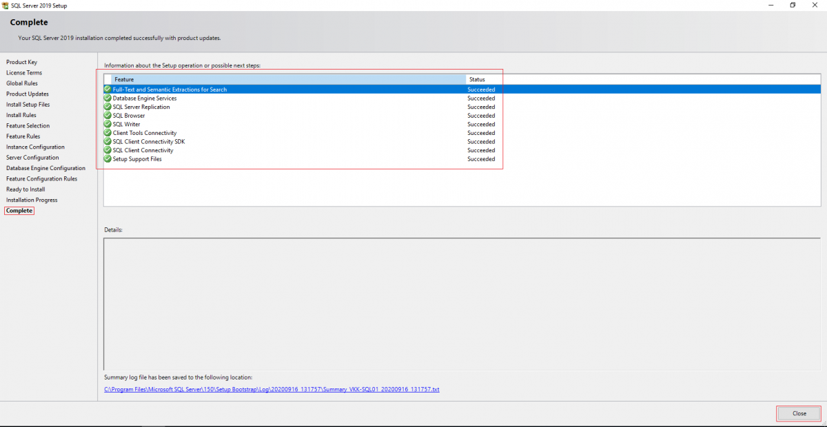Select the SQL Server Replication row
The width and height of the screenshot is (827, 427).
(462, 107)
